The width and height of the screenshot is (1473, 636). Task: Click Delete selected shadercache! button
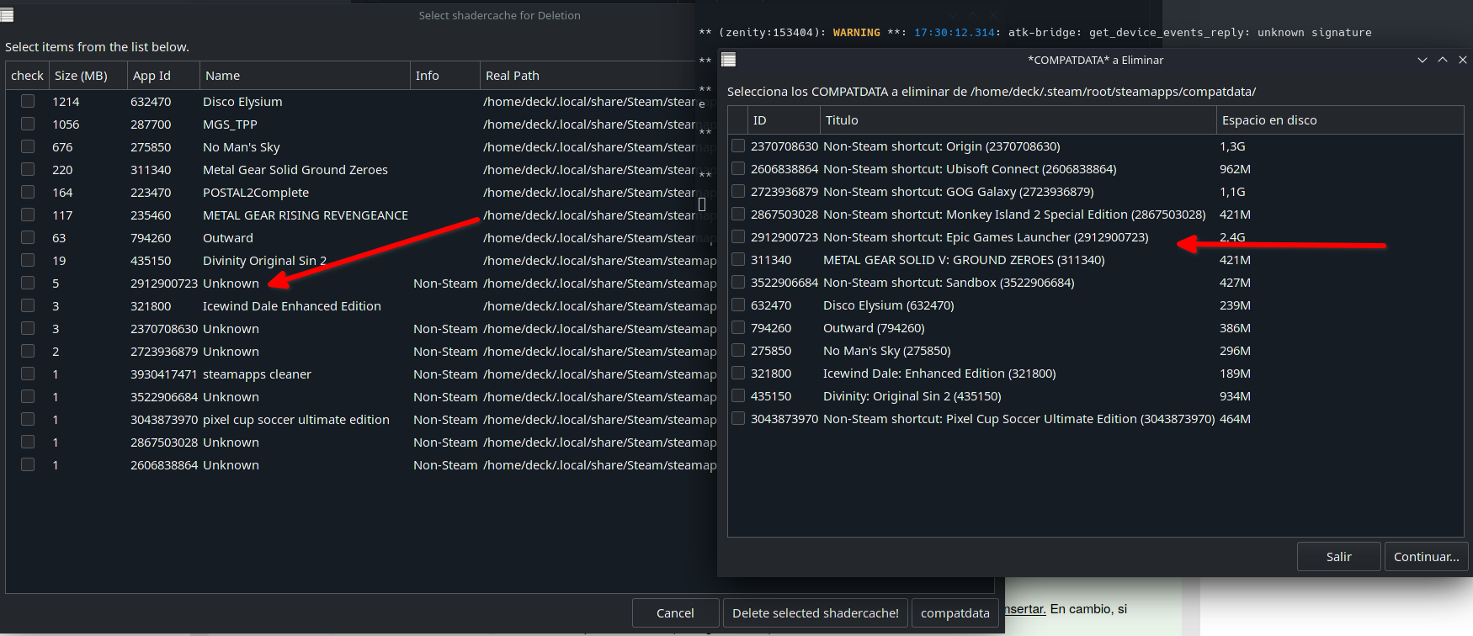tap(816, 613)
